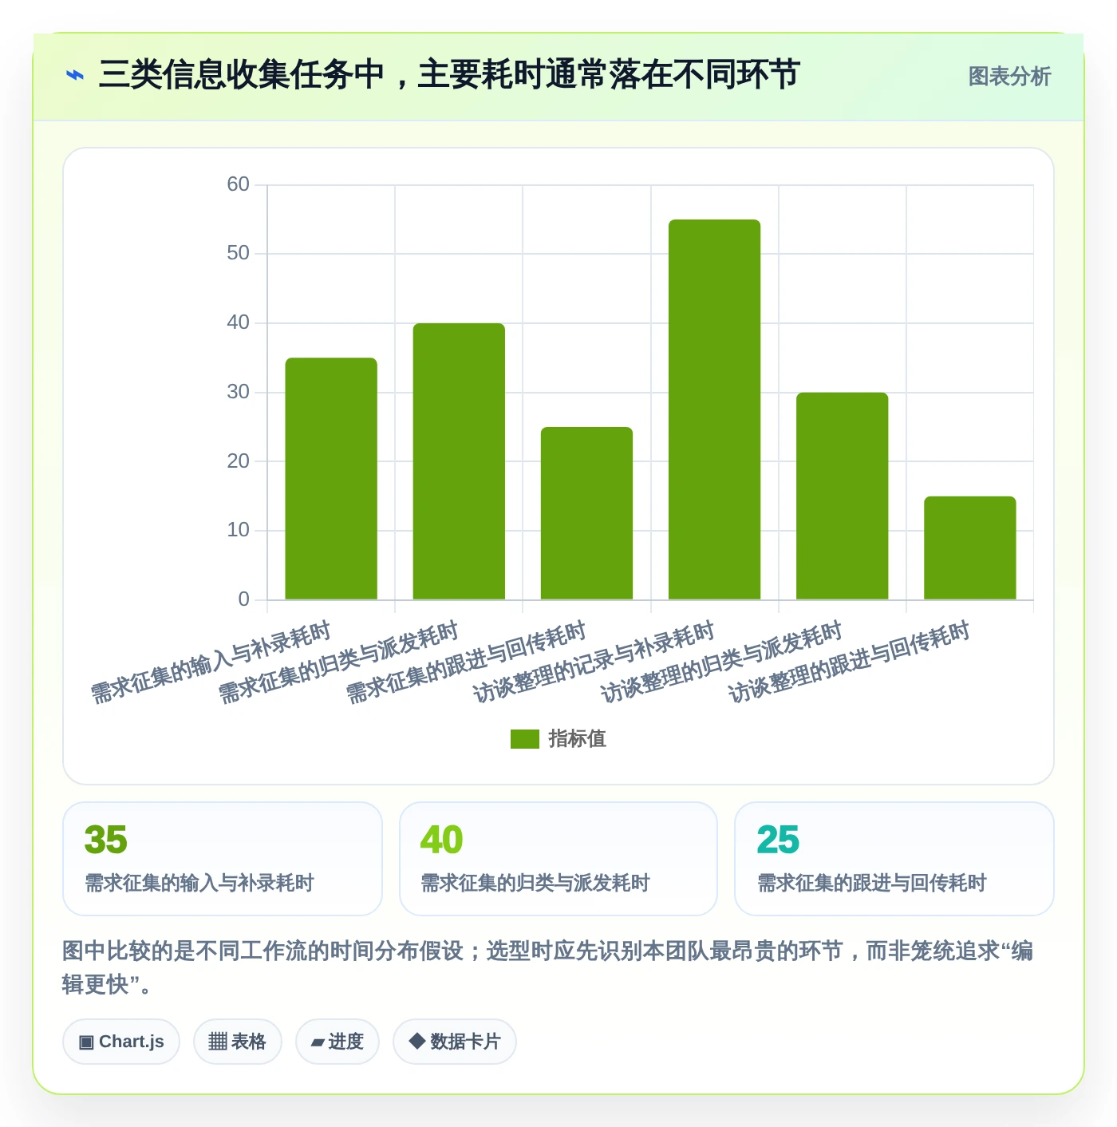Click the y-axis label 0
The height and width of the screenshot is (1127, 1117).
click(x=243, y=599)
